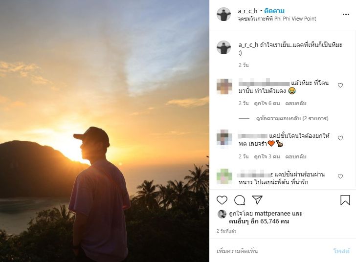Viewport: 356px width, 262px height.
Task: Open the third commenter's green avatar
Action: tap(224, 176)
